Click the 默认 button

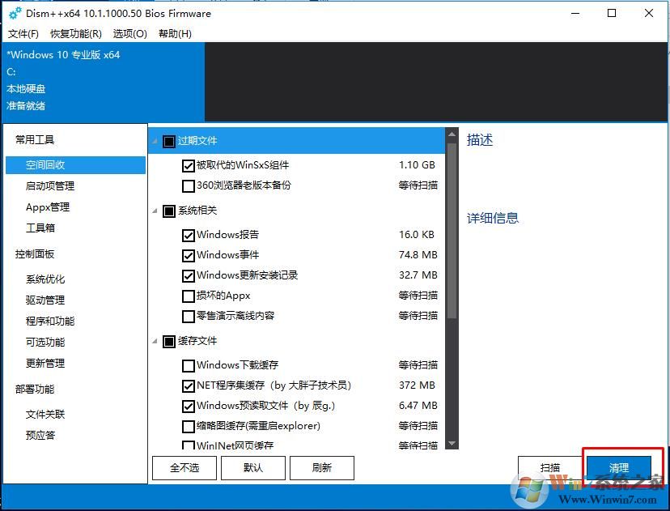click(x=253, y=468)
